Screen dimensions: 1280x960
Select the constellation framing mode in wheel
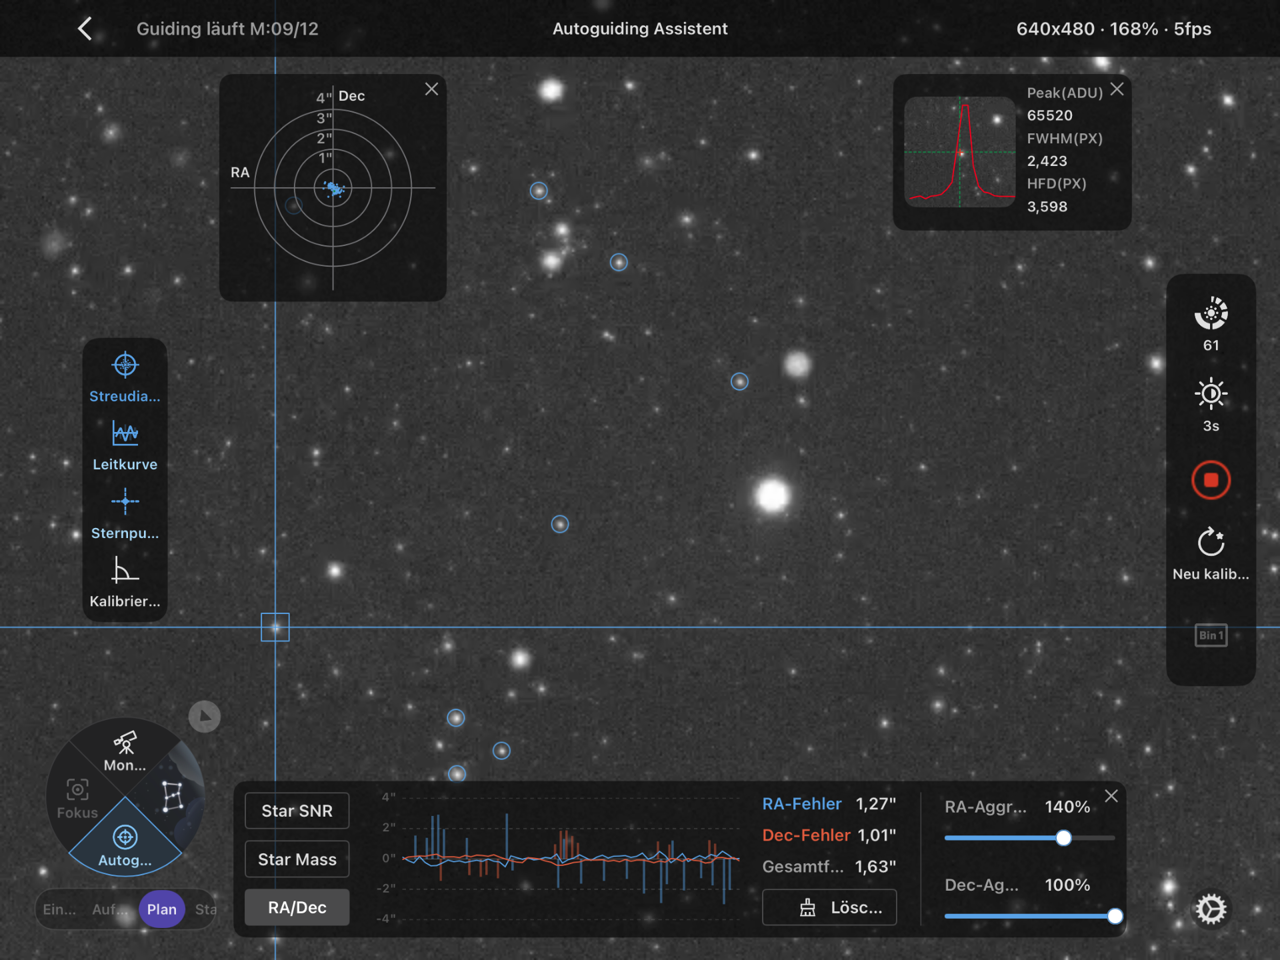(x=173, y=797)
